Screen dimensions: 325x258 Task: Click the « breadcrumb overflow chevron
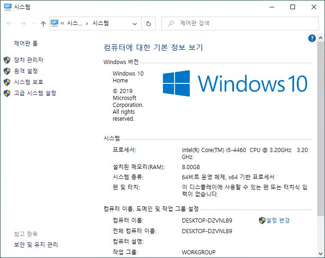pos(62,23)
